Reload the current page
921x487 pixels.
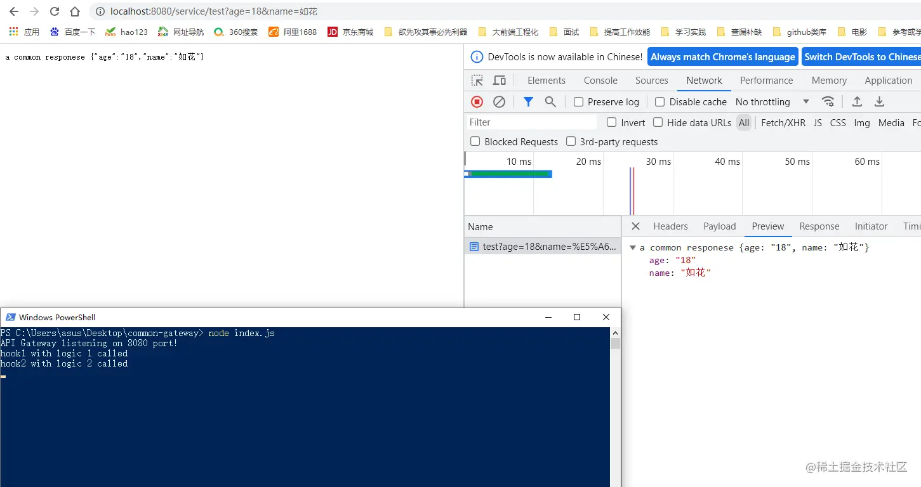[55, 11]
